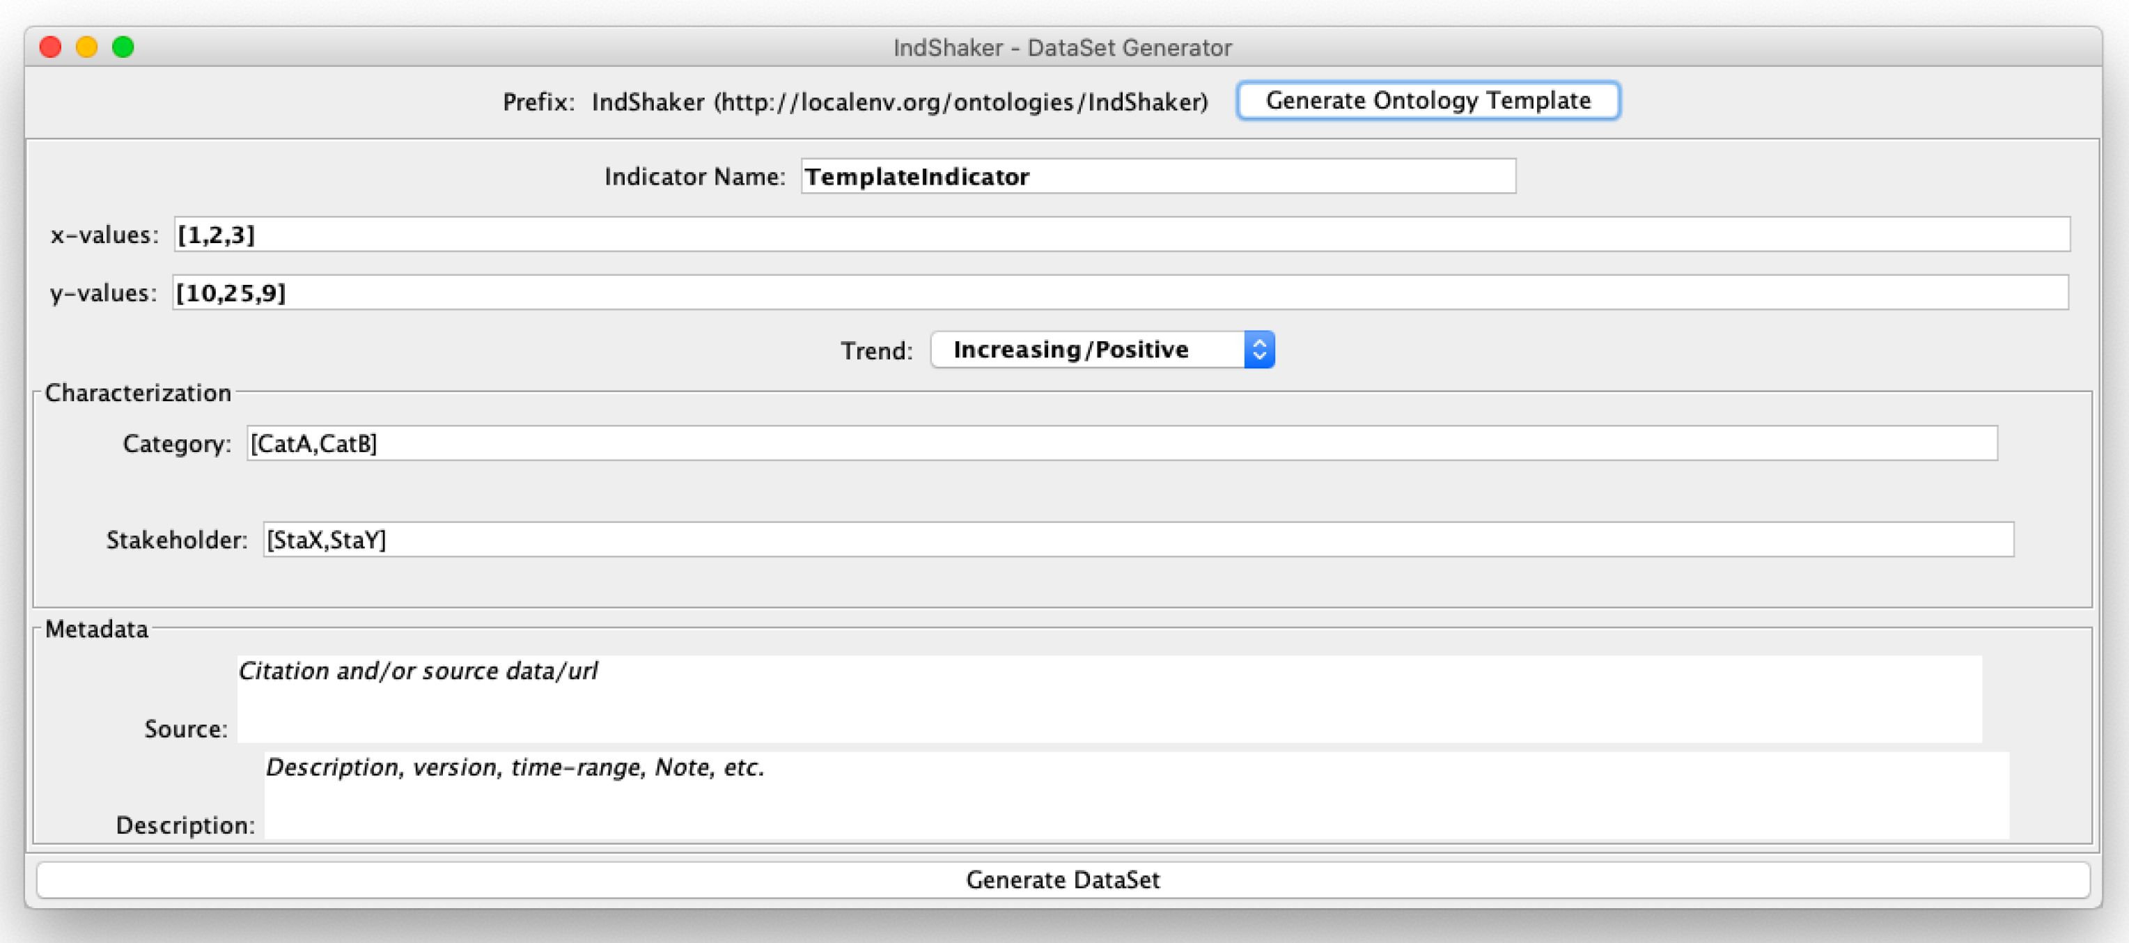Click the Metadata section heading
Image resolution: width=2129 pixels, height=943 pixels.
[x=97, y=629]
